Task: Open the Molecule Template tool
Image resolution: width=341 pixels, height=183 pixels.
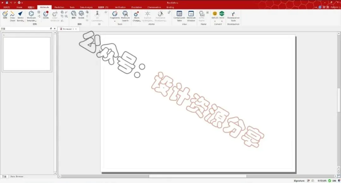Action: point(31,16)
